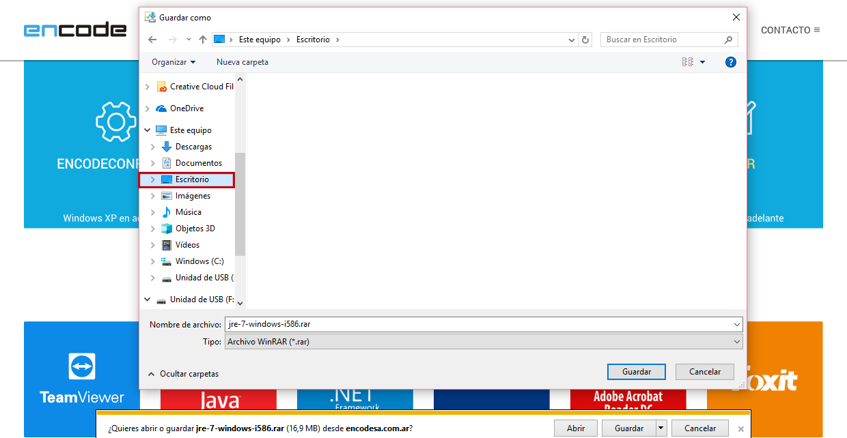847x438 pixels.
Task: Open the help question mark icon
Action: (730, 62)
